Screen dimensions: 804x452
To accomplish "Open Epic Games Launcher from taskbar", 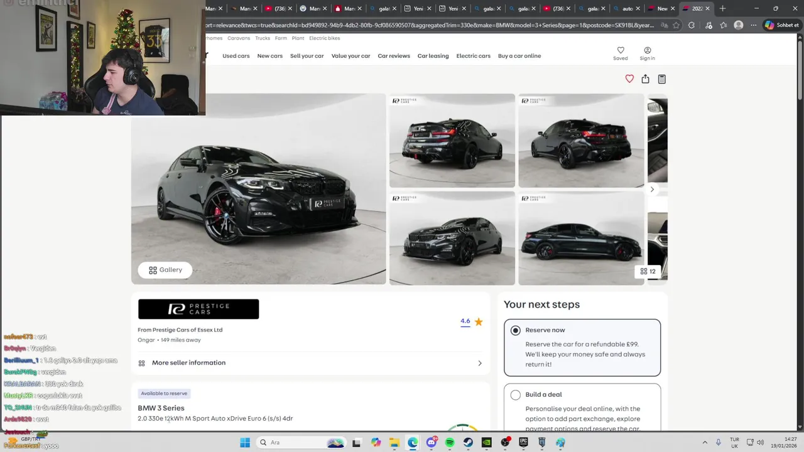I will (x=523, y=443).
